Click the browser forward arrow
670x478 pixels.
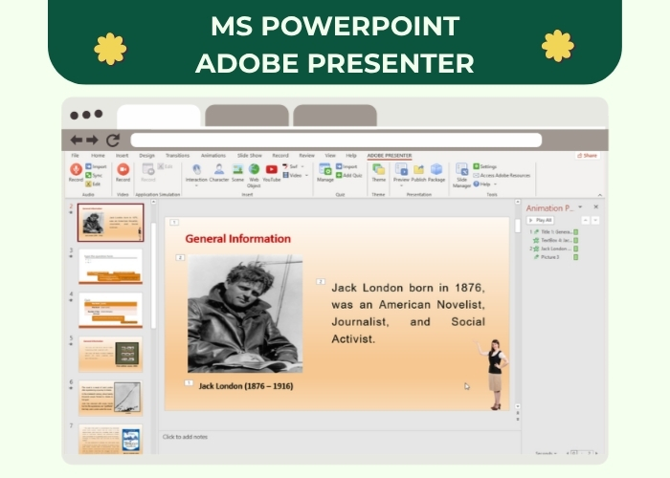click(x=92, y=140)
